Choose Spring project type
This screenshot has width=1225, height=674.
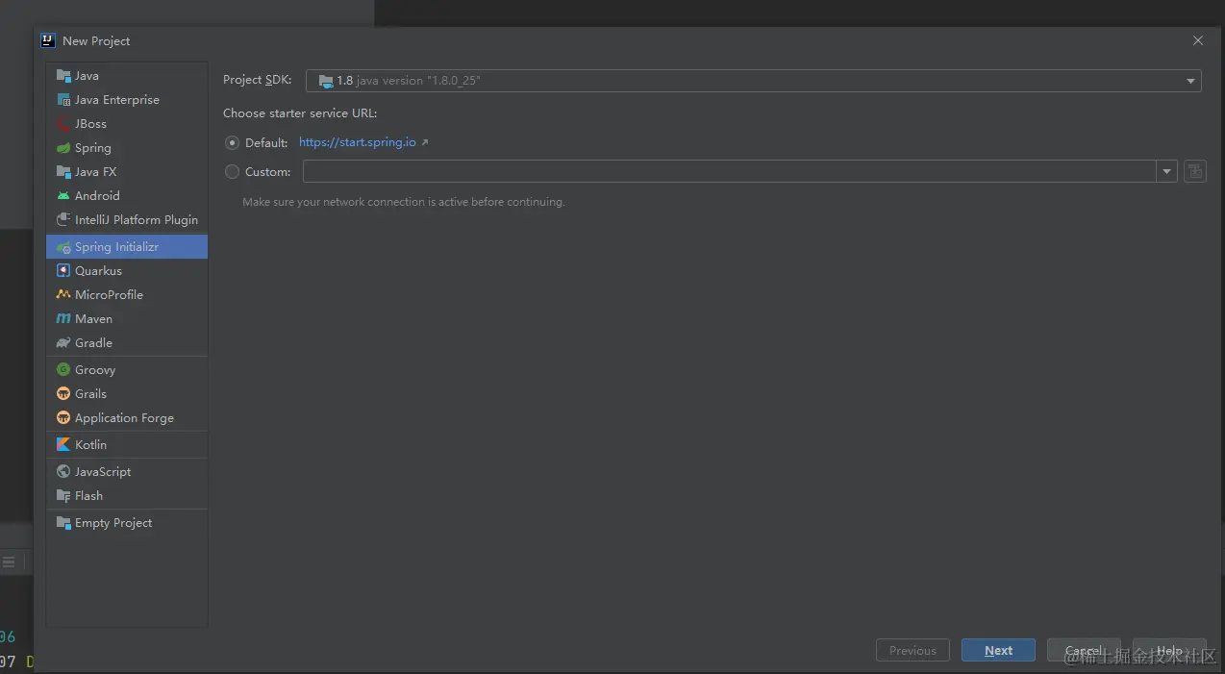click(x=127, y=148)
